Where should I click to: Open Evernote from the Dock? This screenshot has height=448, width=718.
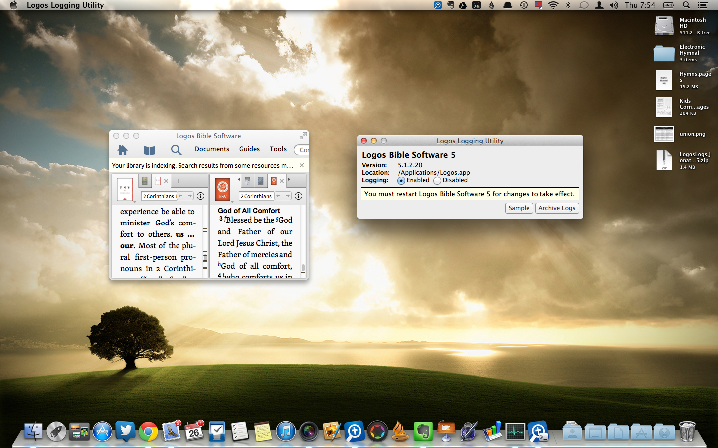pos(423,431)
